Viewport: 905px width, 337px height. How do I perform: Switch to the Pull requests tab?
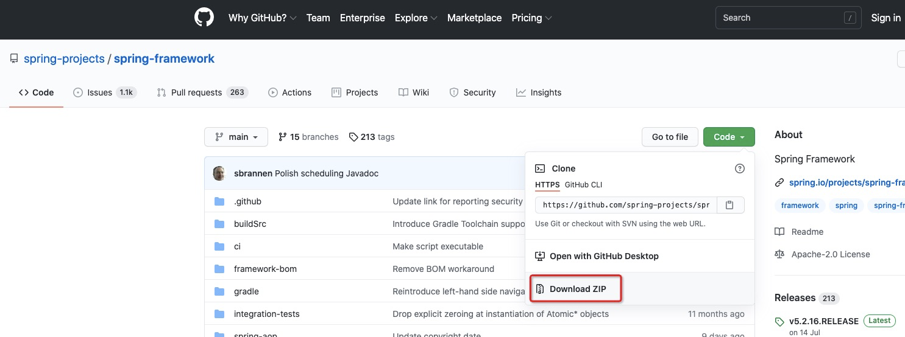[202, 92]
